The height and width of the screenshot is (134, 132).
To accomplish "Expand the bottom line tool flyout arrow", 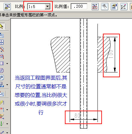I will pos(7,133).
